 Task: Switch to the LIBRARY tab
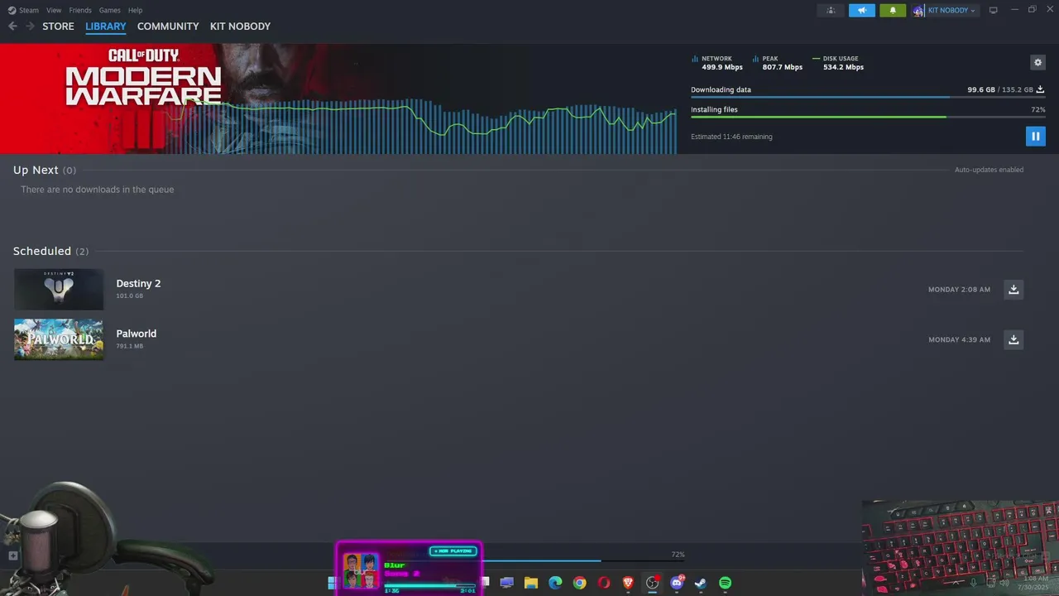[106, 26]
